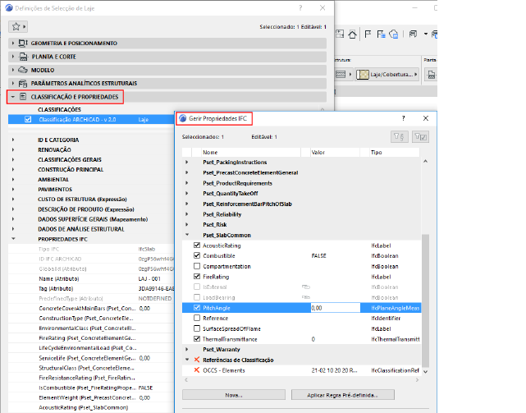Toggle the Combustible checkbox

click(197, 256)
